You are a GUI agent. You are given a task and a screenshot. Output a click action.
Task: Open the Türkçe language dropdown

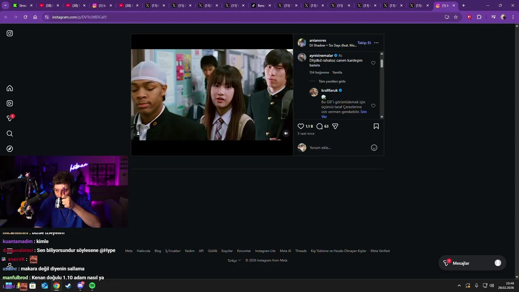click(x=234, y=260)
